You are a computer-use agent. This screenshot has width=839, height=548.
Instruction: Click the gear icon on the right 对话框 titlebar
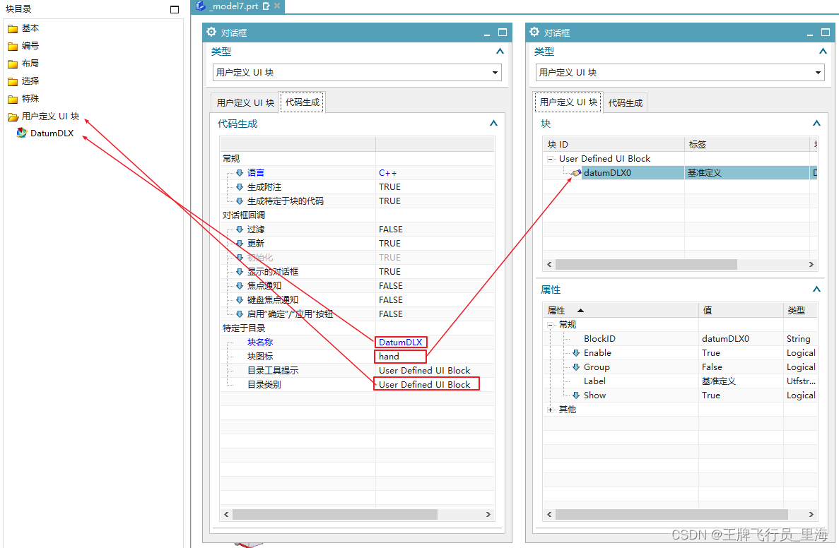pyautogui.click(x=535, y=32)
